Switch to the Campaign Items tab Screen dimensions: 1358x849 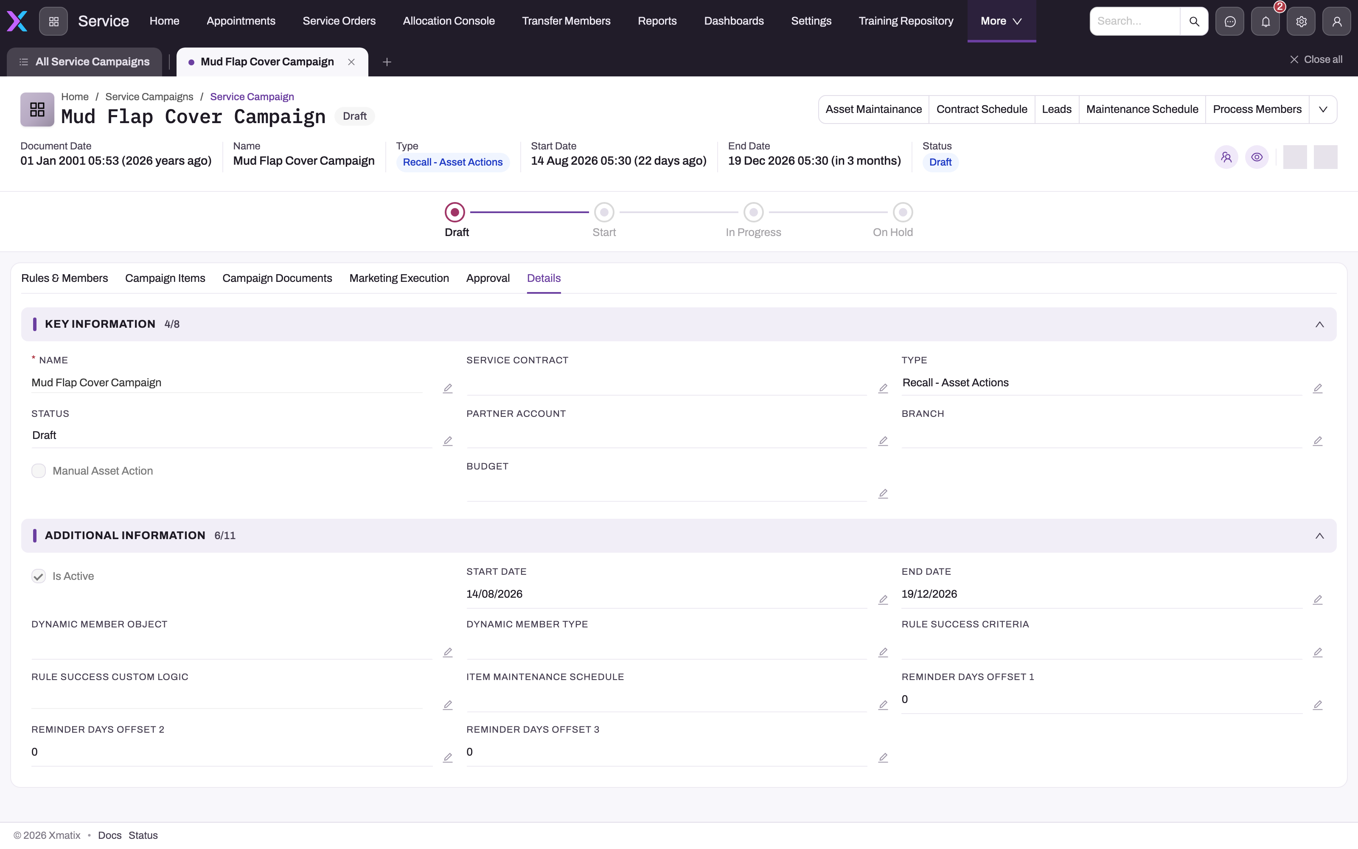point(165,278)
